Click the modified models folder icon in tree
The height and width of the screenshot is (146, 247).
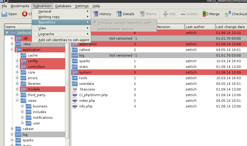tap(23, 89)
